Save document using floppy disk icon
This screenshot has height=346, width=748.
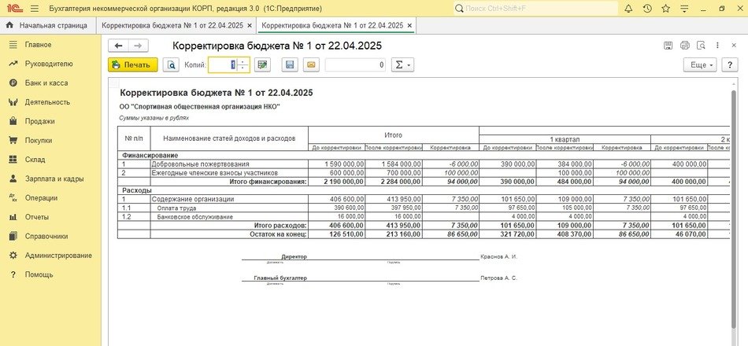coord(290,65)
